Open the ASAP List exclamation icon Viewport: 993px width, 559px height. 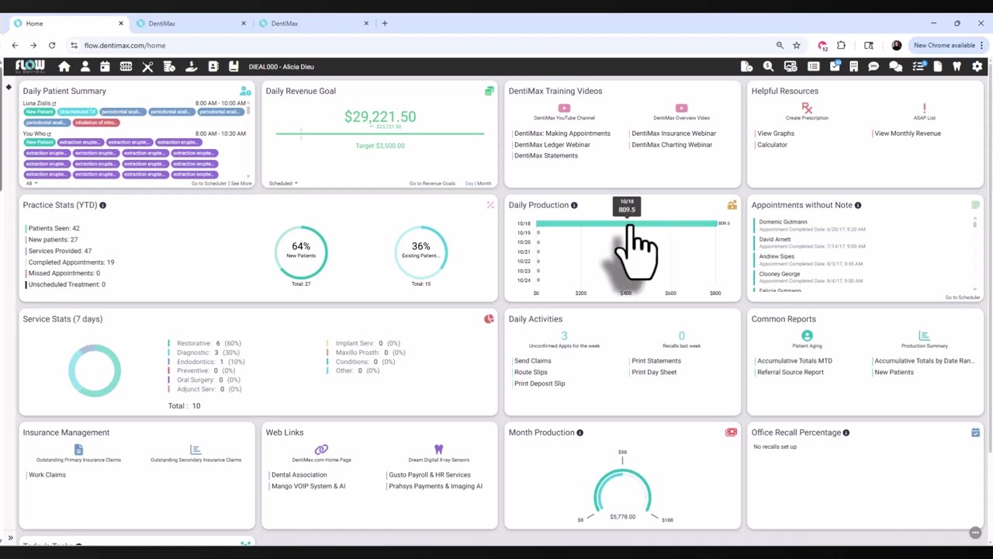tap(924, 108)
